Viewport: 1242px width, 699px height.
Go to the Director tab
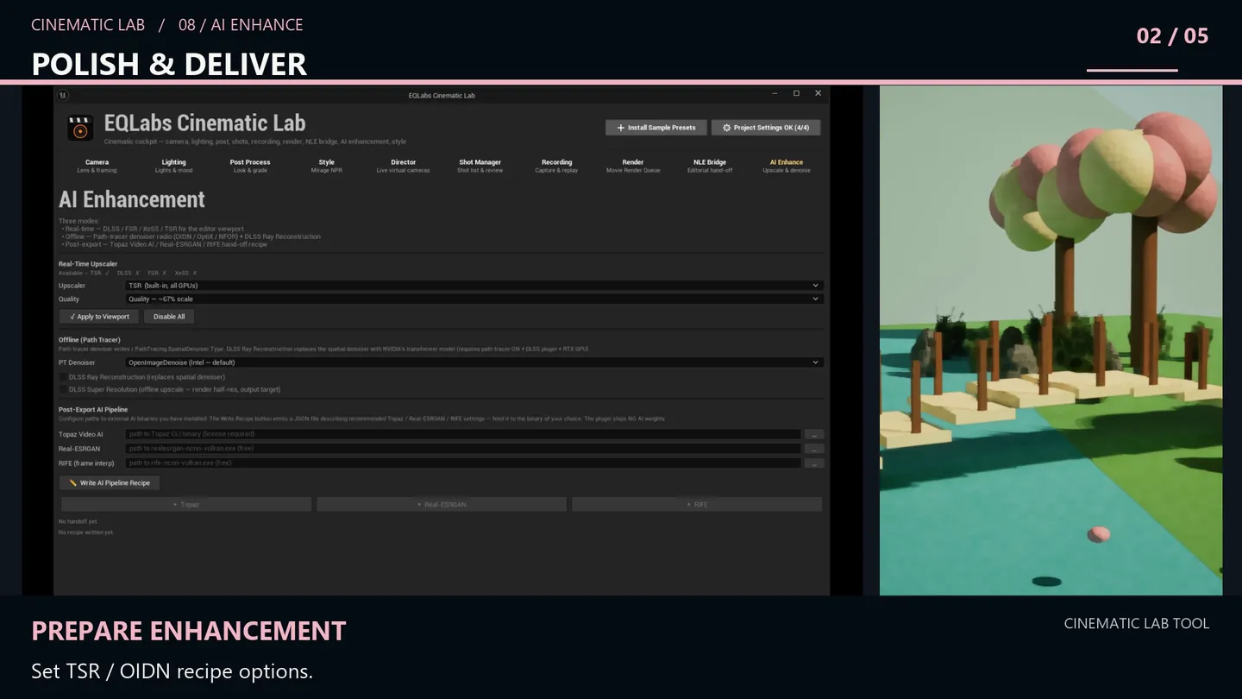click(x=403, y=166)
